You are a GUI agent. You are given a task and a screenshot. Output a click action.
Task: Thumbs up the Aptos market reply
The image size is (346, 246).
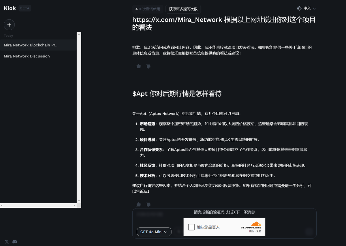pyautogui.click(x=138, y=204)
